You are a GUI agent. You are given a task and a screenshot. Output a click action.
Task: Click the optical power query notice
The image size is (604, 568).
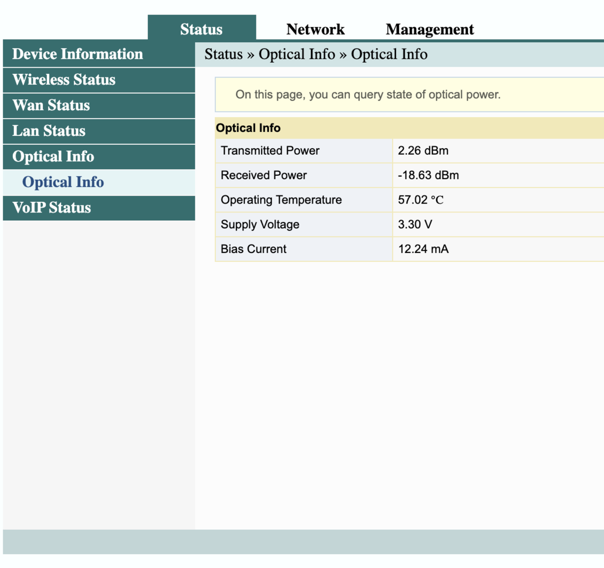(368, 95)
